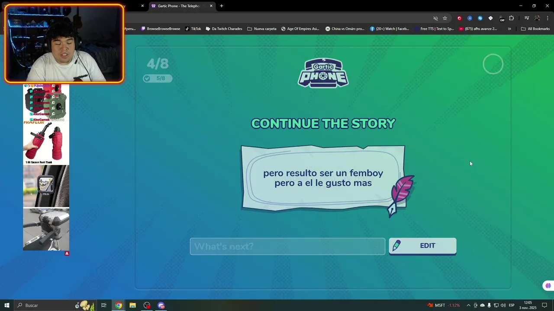
Task: Open the afhs avanze YouTube bookmark
Action: [478, 29]
